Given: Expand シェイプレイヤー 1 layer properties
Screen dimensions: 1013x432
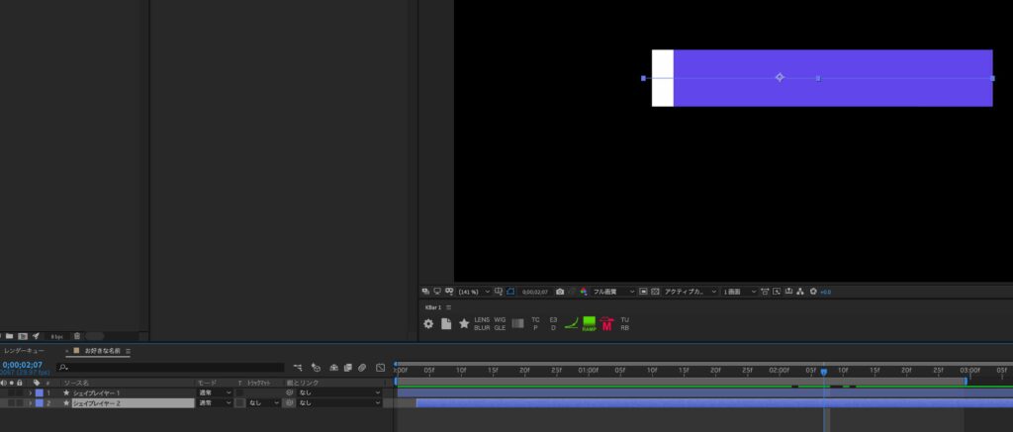Looking at the screenshot, I should tap(30, 392).
